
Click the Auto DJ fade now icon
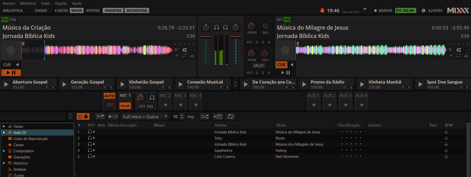(100, 116)
